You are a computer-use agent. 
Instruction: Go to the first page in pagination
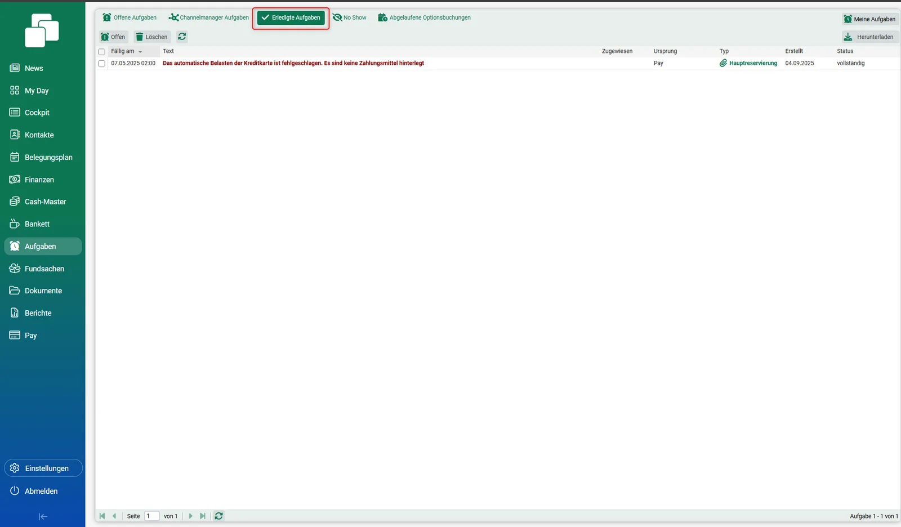pos(102,516)
